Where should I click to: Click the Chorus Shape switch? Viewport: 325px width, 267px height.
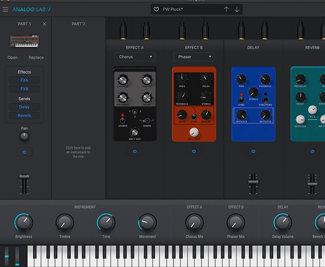147,120
